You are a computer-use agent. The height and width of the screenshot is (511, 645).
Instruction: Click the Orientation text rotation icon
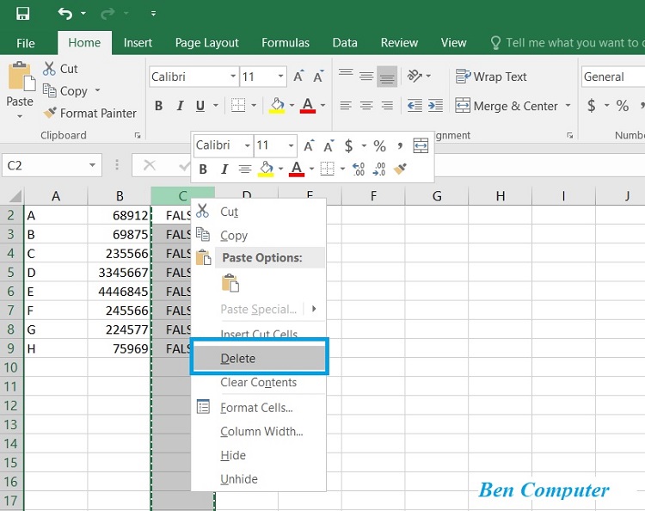click(415, 76)
